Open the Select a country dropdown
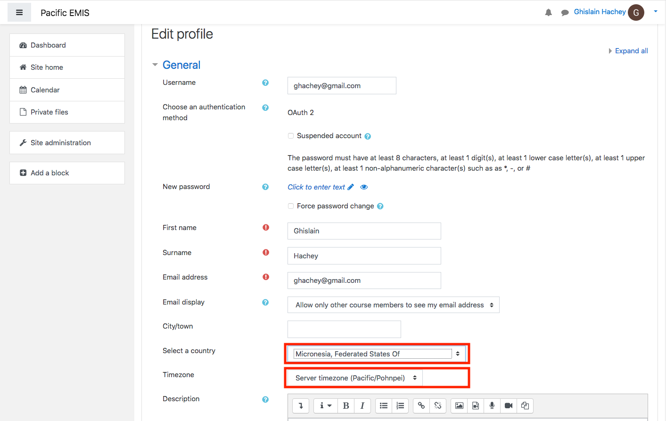666x421 pixels. coord(377,354)
